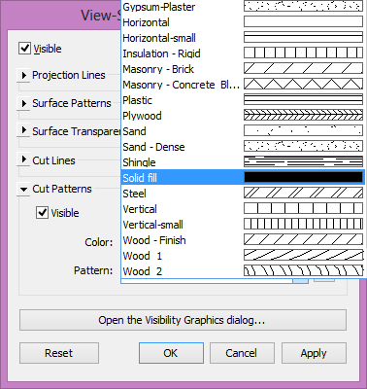Click the Apply button
This screenshot has width=367, height=389.
(x=314, y=353)
